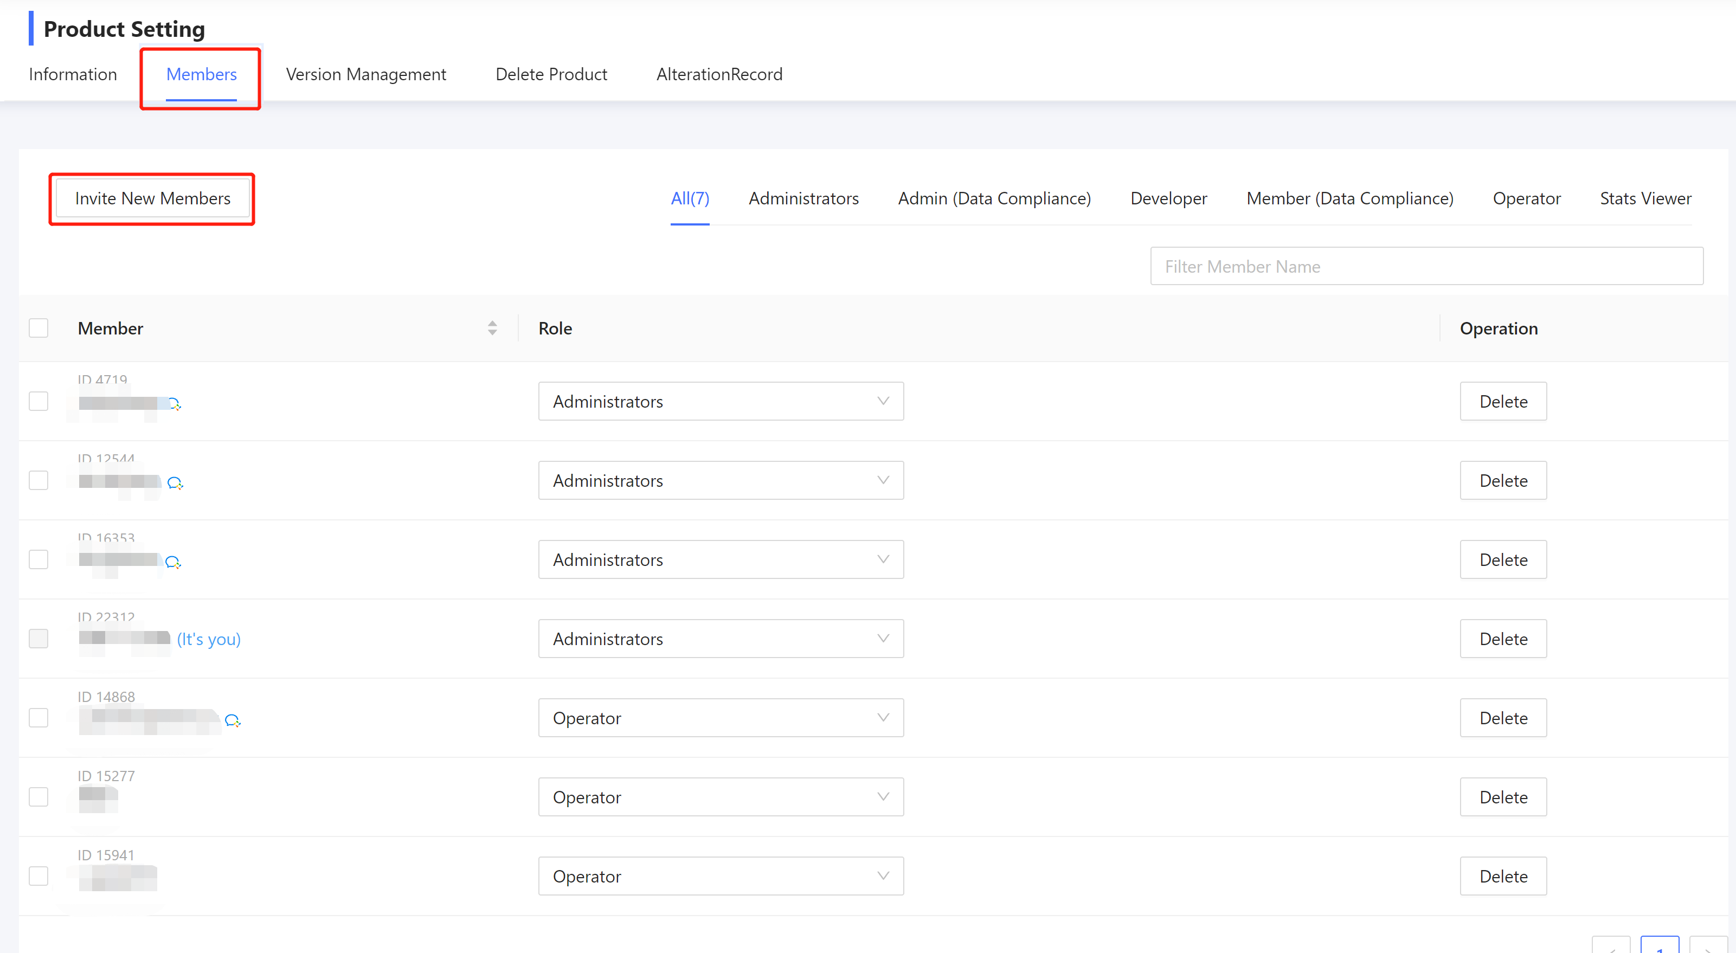Click Invite New Members button
The height and width of the screenshot is (953, 1736).
152,198
